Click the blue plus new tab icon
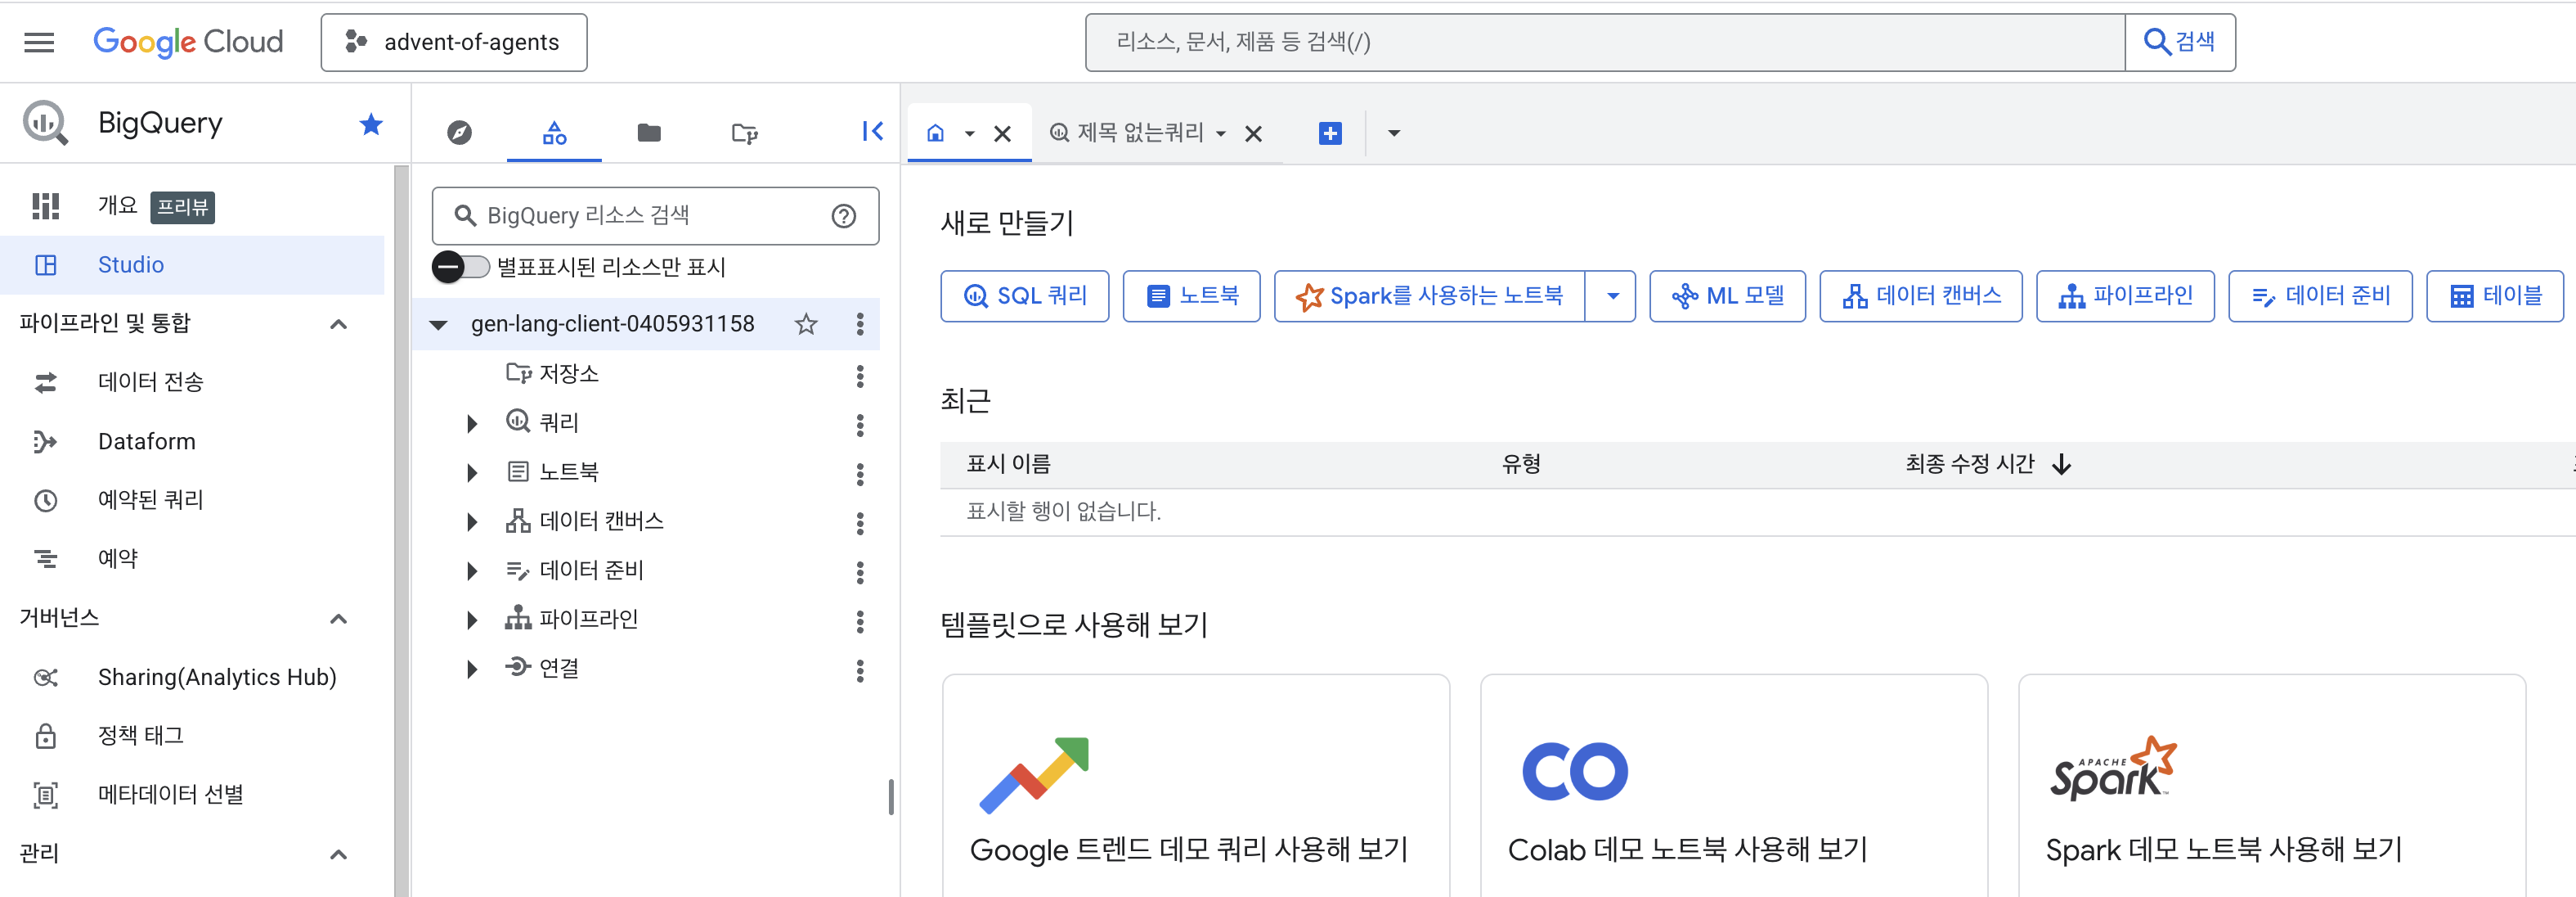 pyautogui.click(x=1330, y=133)
